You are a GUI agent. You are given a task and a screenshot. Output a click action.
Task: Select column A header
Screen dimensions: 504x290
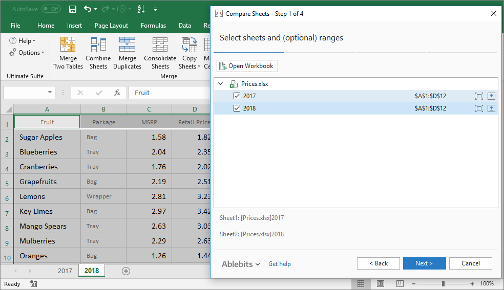click(x=47, y=109)
